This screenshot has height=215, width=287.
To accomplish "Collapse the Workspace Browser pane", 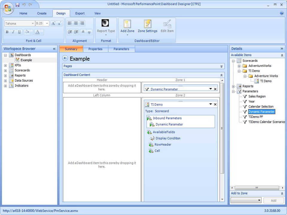I will pyautogui.click(x=54, y=49).
